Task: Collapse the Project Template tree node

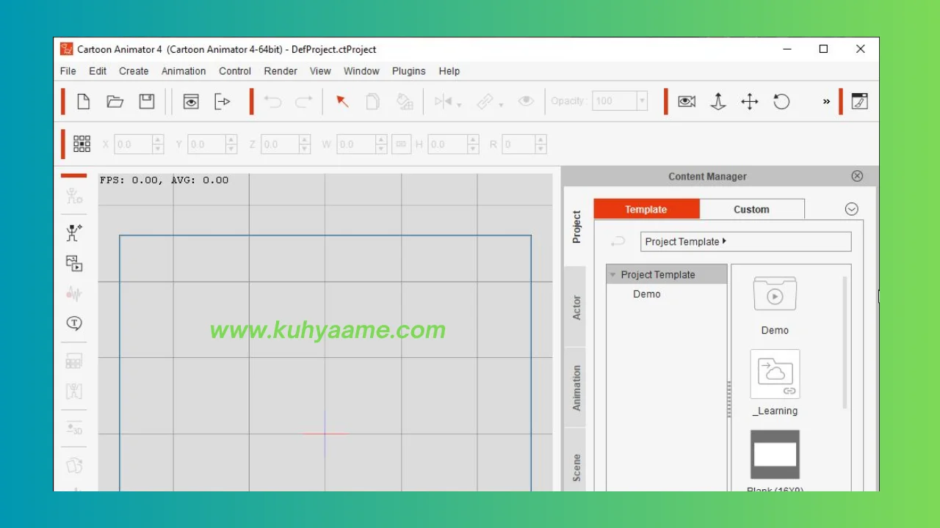Action: click(612, 275)
